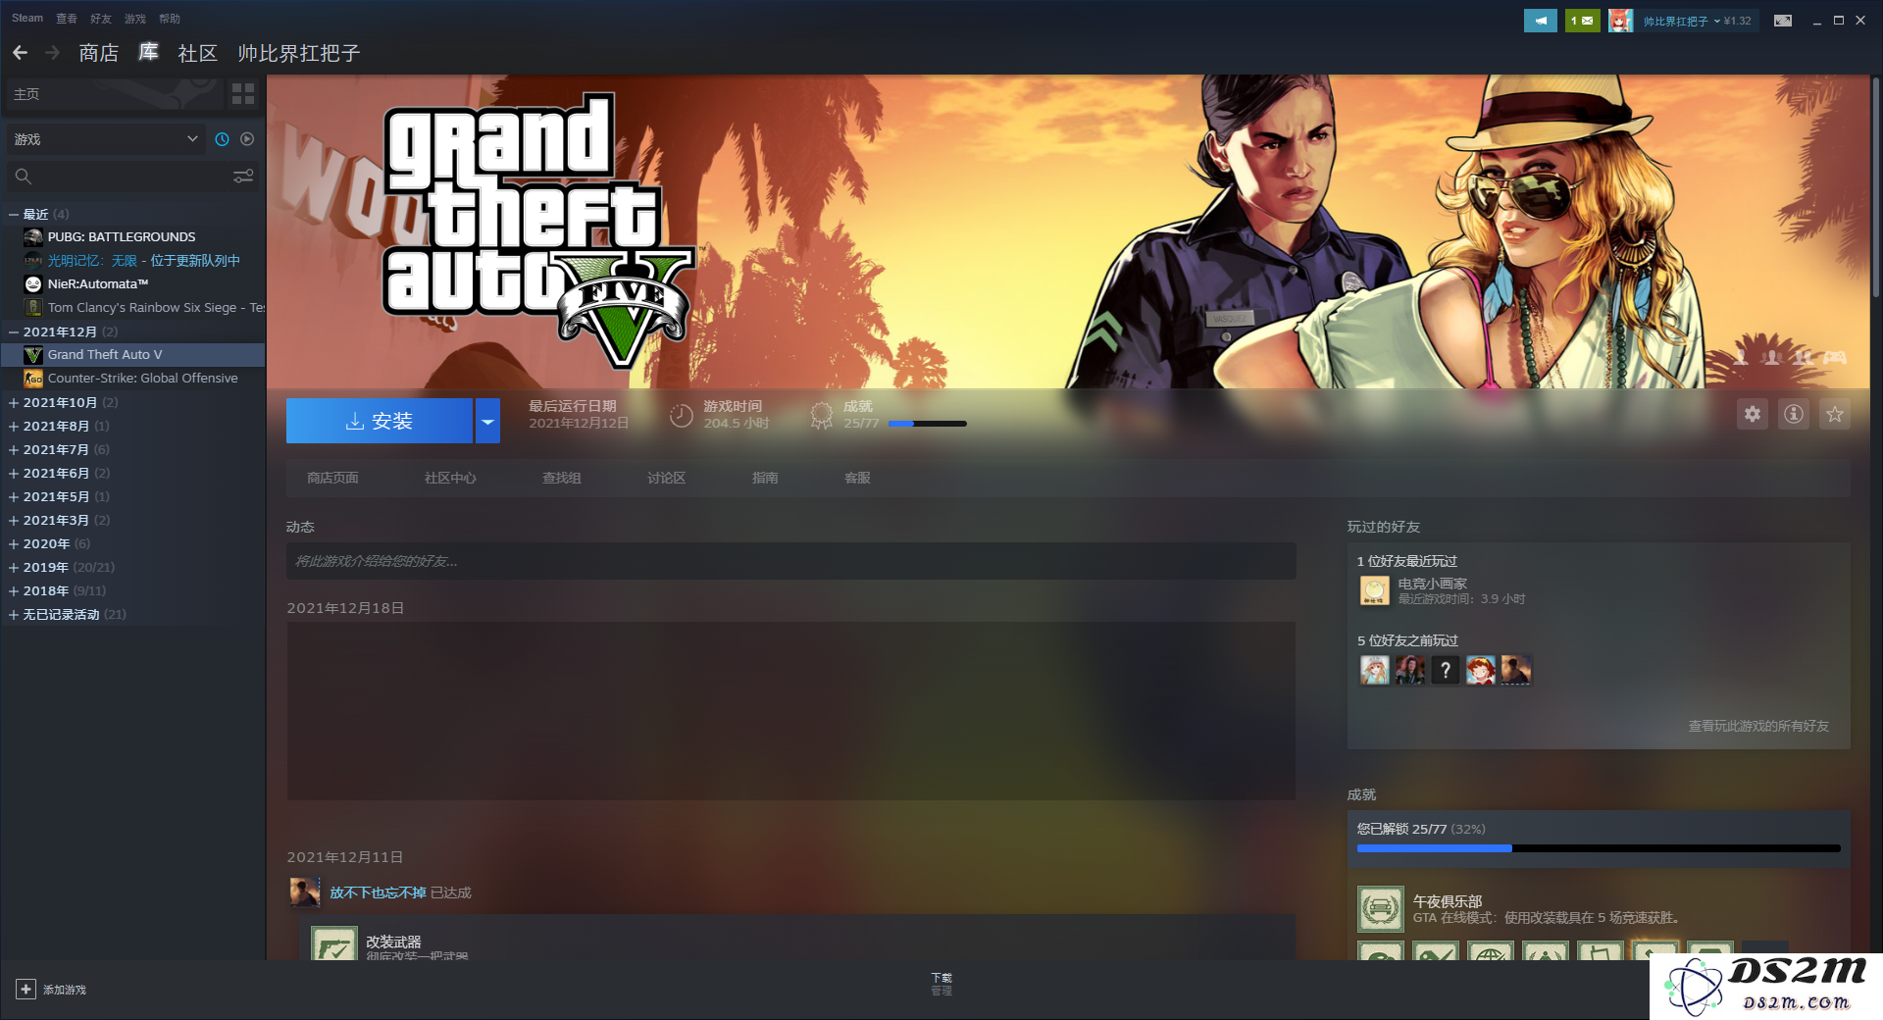1883x1020 pixels.
Task: Click the library search input field
Action: [132, 177]
